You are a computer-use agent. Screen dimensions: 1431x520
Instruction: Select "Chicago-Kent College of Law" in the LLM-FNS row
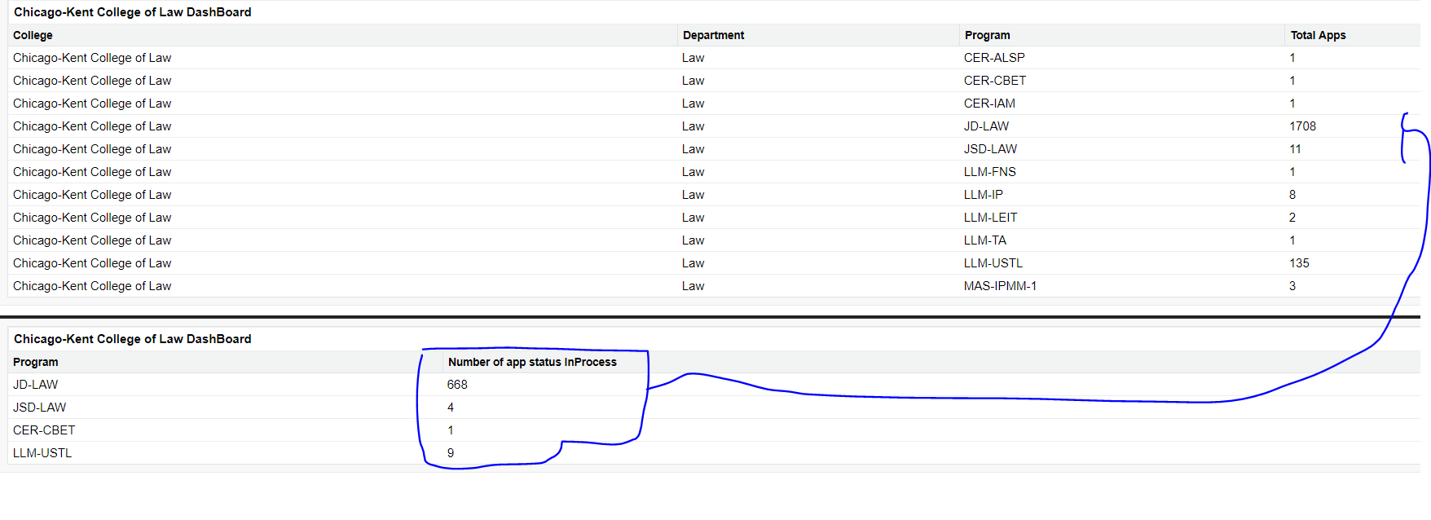tap(92, 172)
